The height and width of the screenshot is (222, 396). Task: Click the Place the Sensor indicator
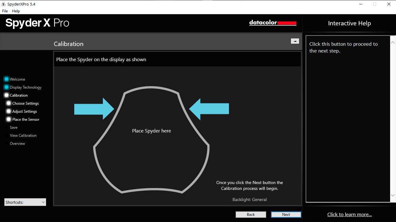tap(9, 119)
